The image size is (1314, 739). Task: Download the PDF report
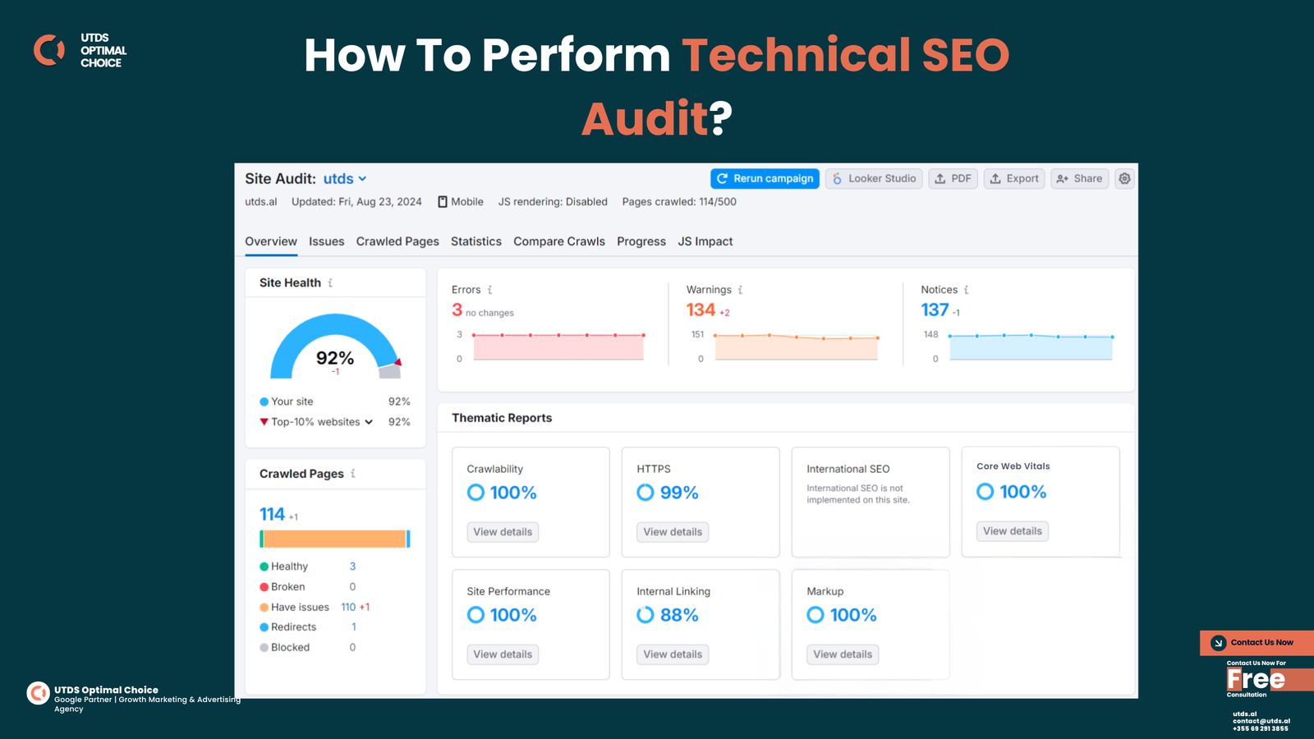click(x=953, y=178)
